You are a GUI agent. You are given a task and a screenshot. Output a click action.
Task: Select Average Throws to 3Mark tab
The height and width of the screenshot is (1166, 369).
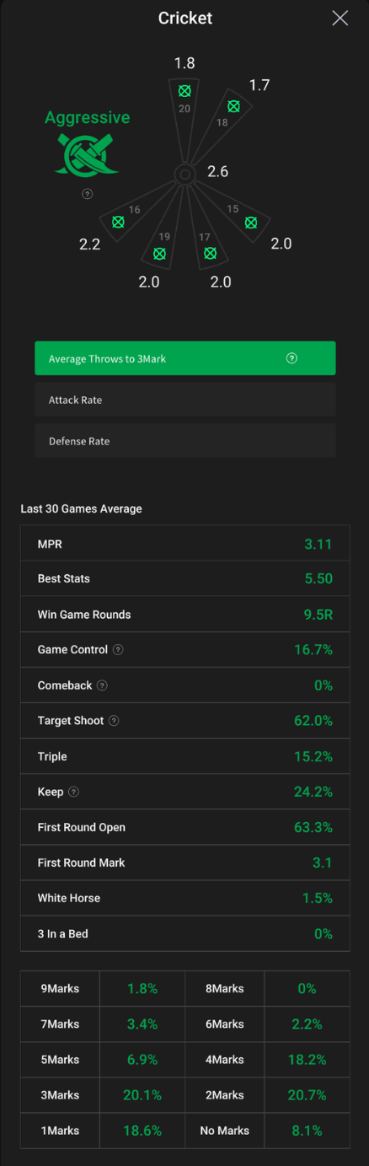(x=185, y=358)
